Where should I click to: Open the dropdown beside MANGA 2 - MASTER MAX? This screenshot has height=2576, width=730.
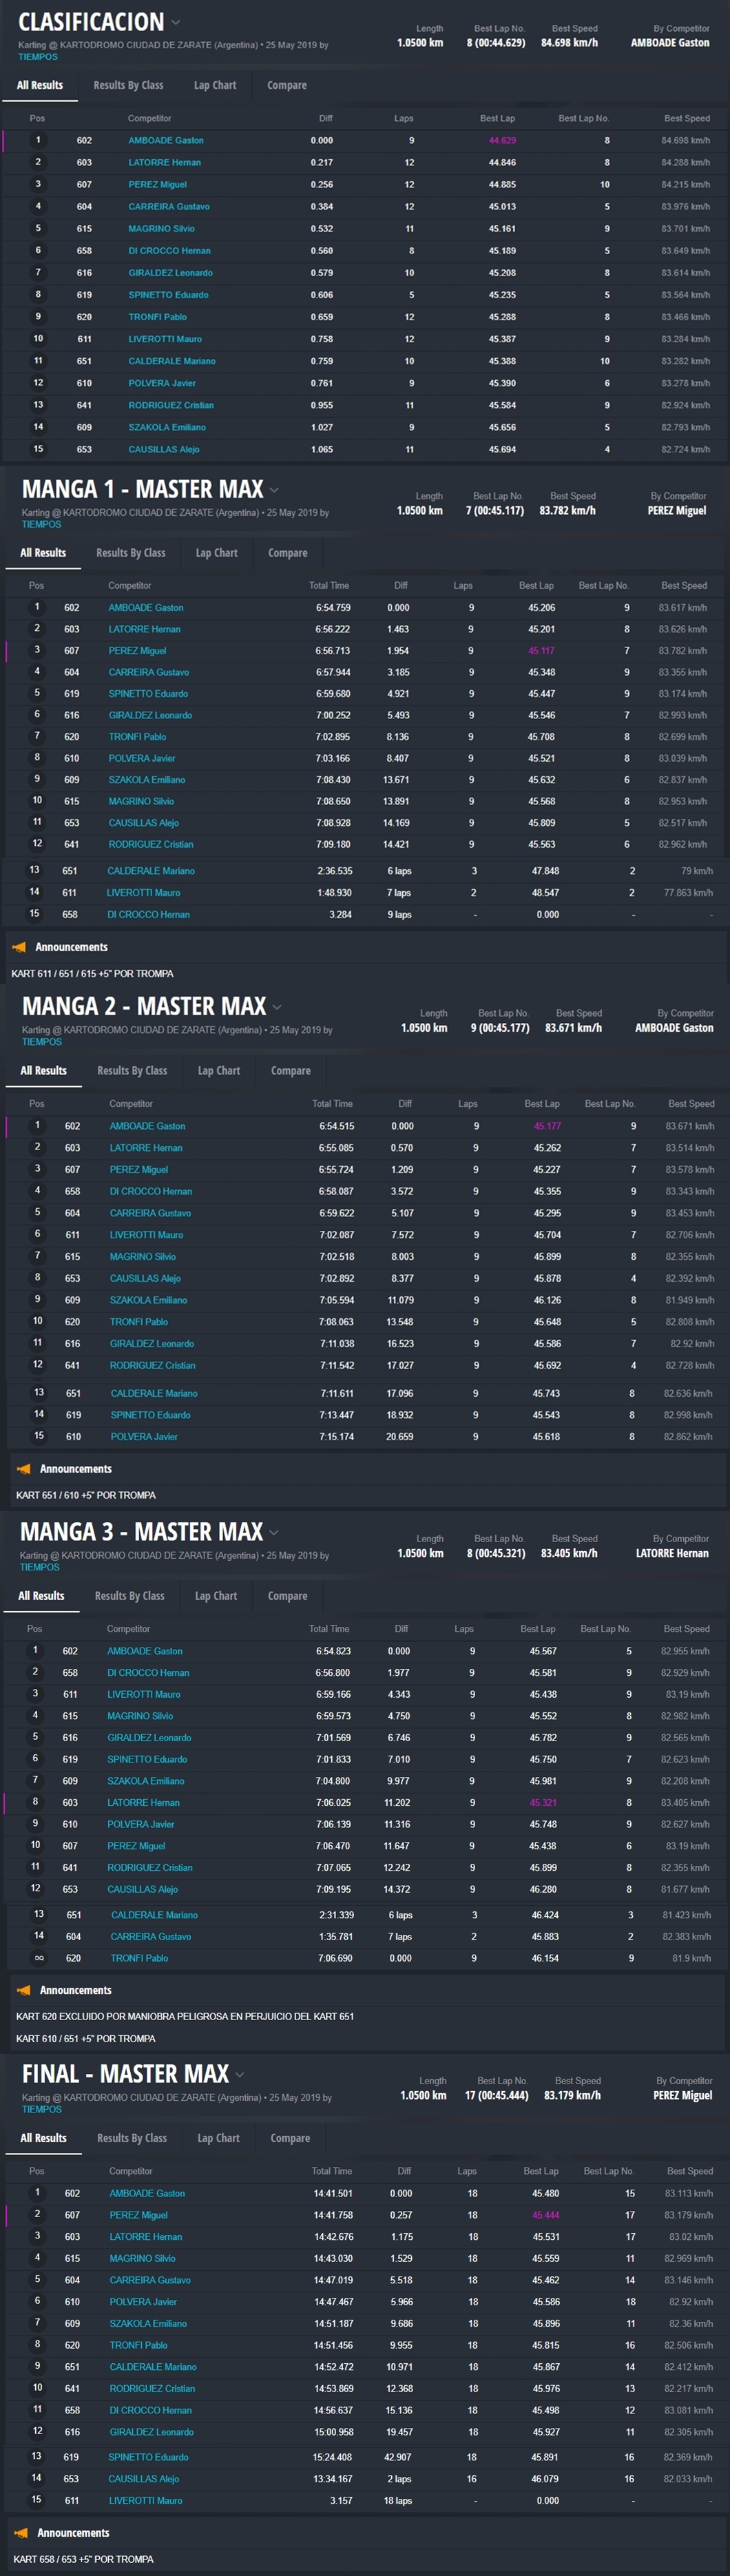(x=277, y=1007)
